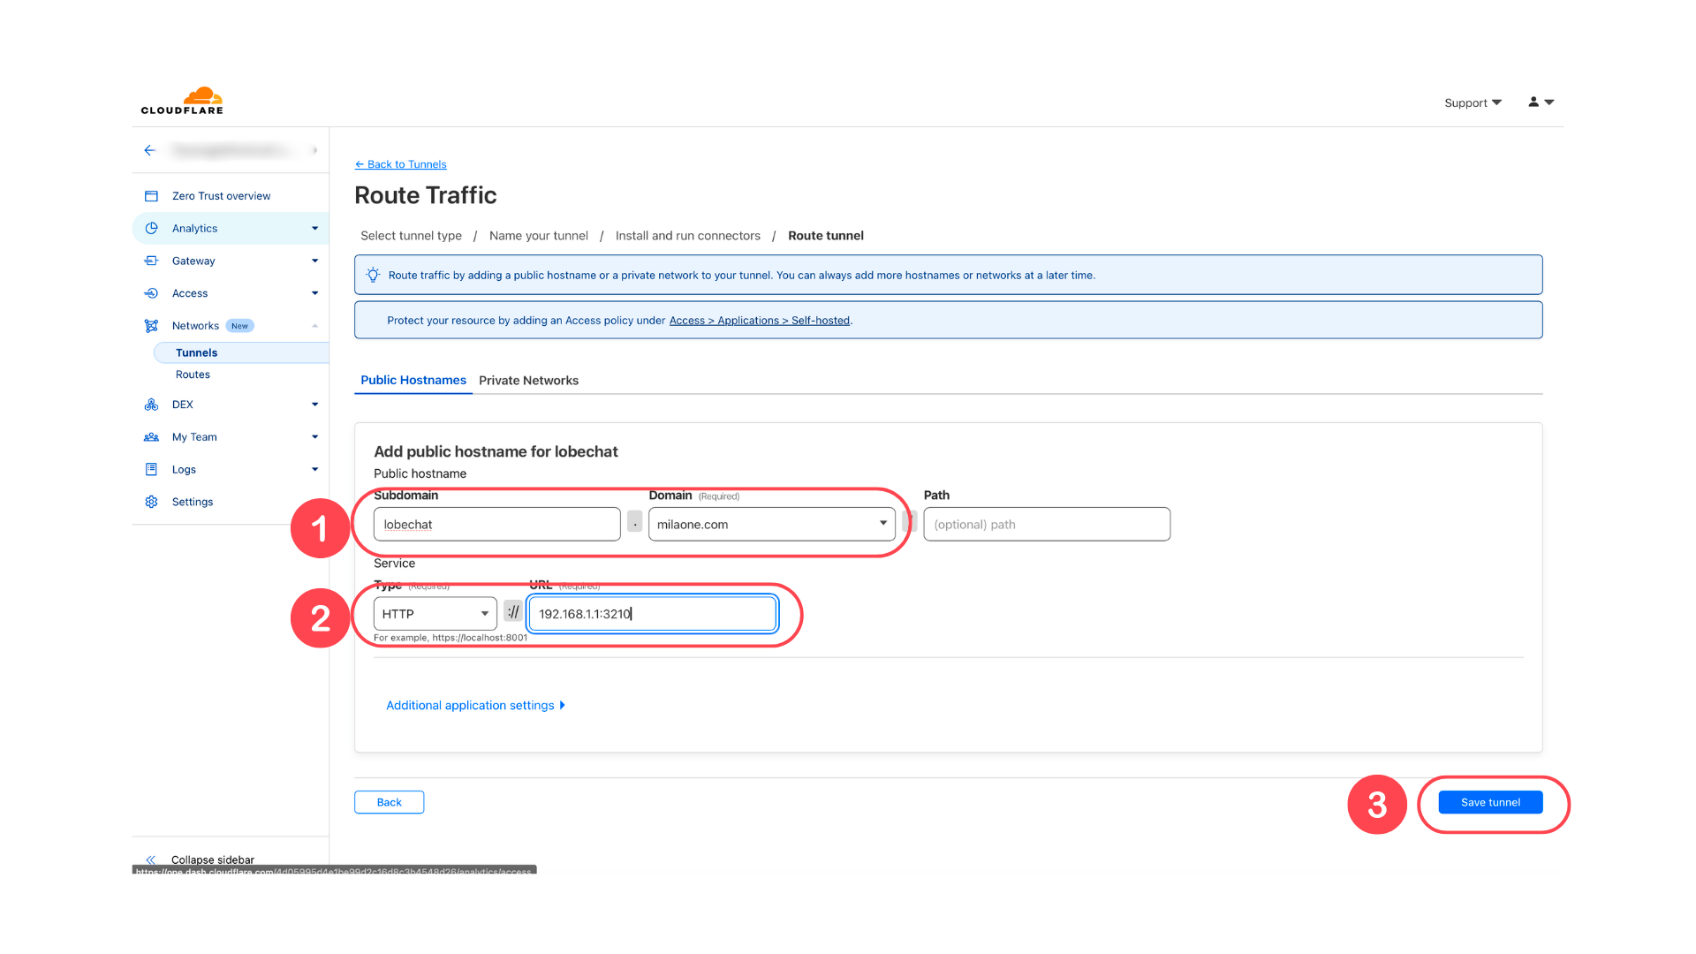The height and width of the screenshot is (954, 1696).
Task: Open the service Type dropdown set to HTTP
Action: coord(435,614)
